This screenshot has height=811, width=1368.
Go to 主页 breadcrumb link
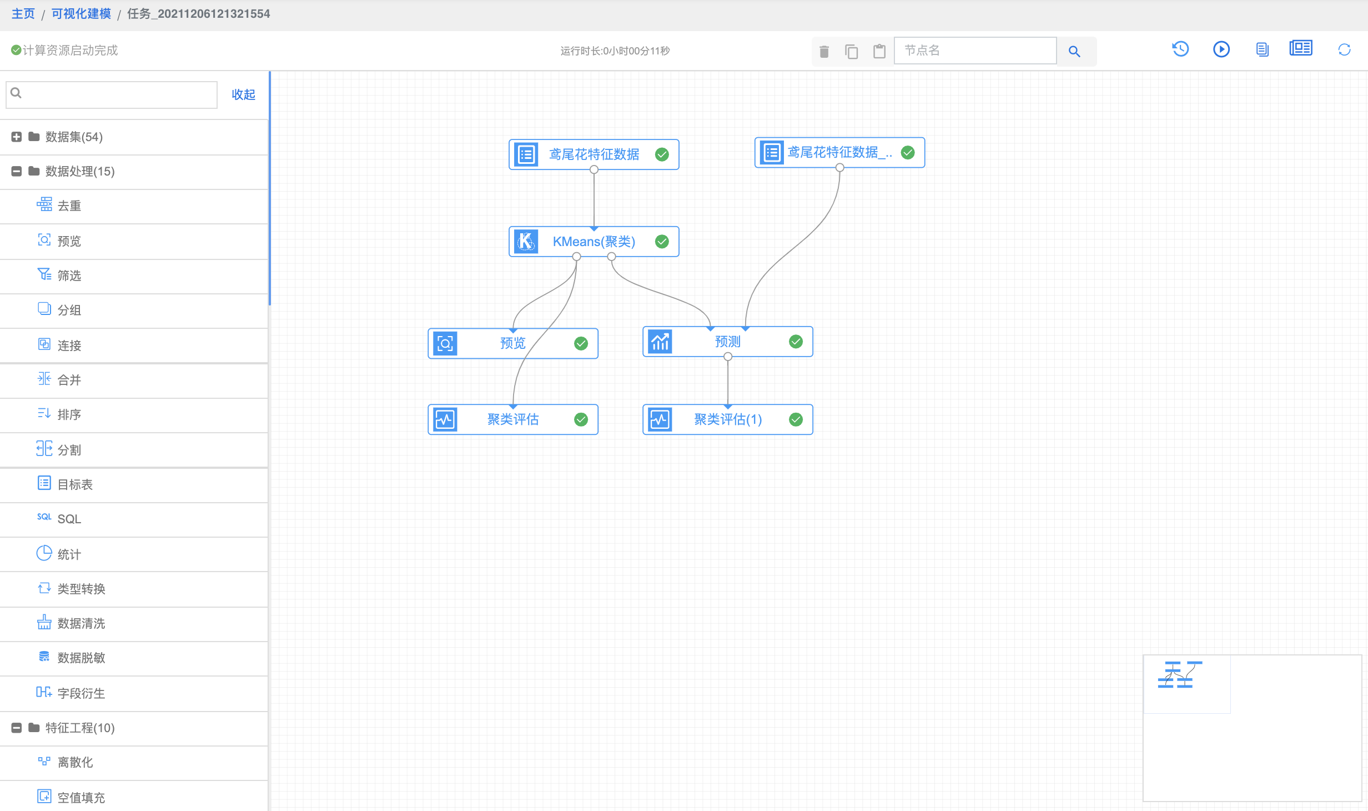point(23,14)
